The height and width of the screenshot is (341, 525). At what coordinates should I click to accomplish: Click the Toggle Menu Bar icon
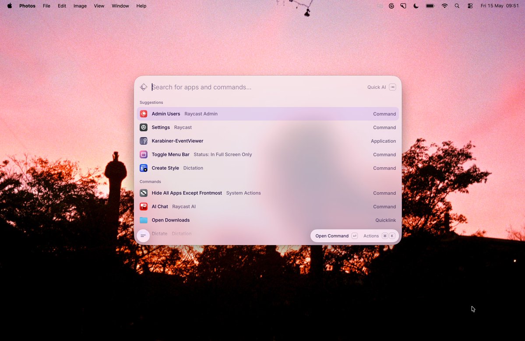point(144,154)
